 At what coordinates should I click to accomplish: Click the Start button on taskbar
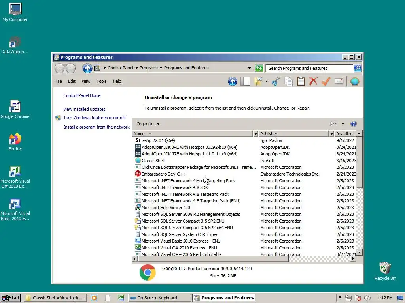pos(11,298)
